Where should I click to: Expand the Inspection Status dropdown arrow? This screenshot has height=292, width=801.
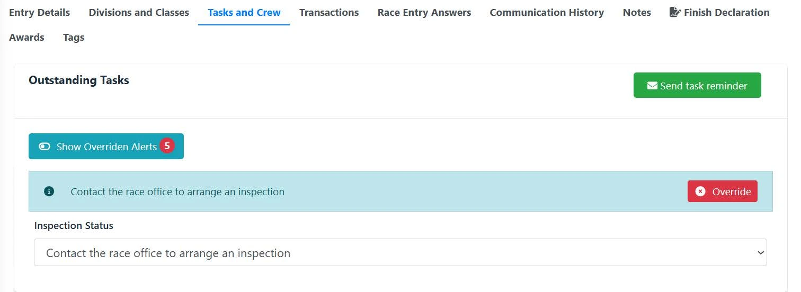pyautogui.click(x=761, y=253)
